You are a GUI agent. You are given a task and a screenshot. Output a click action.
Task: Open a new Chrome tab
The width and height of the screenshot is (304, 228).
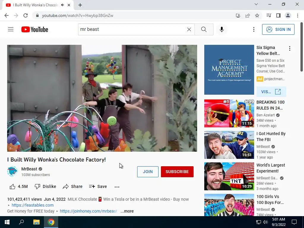(x=80, y=5)
